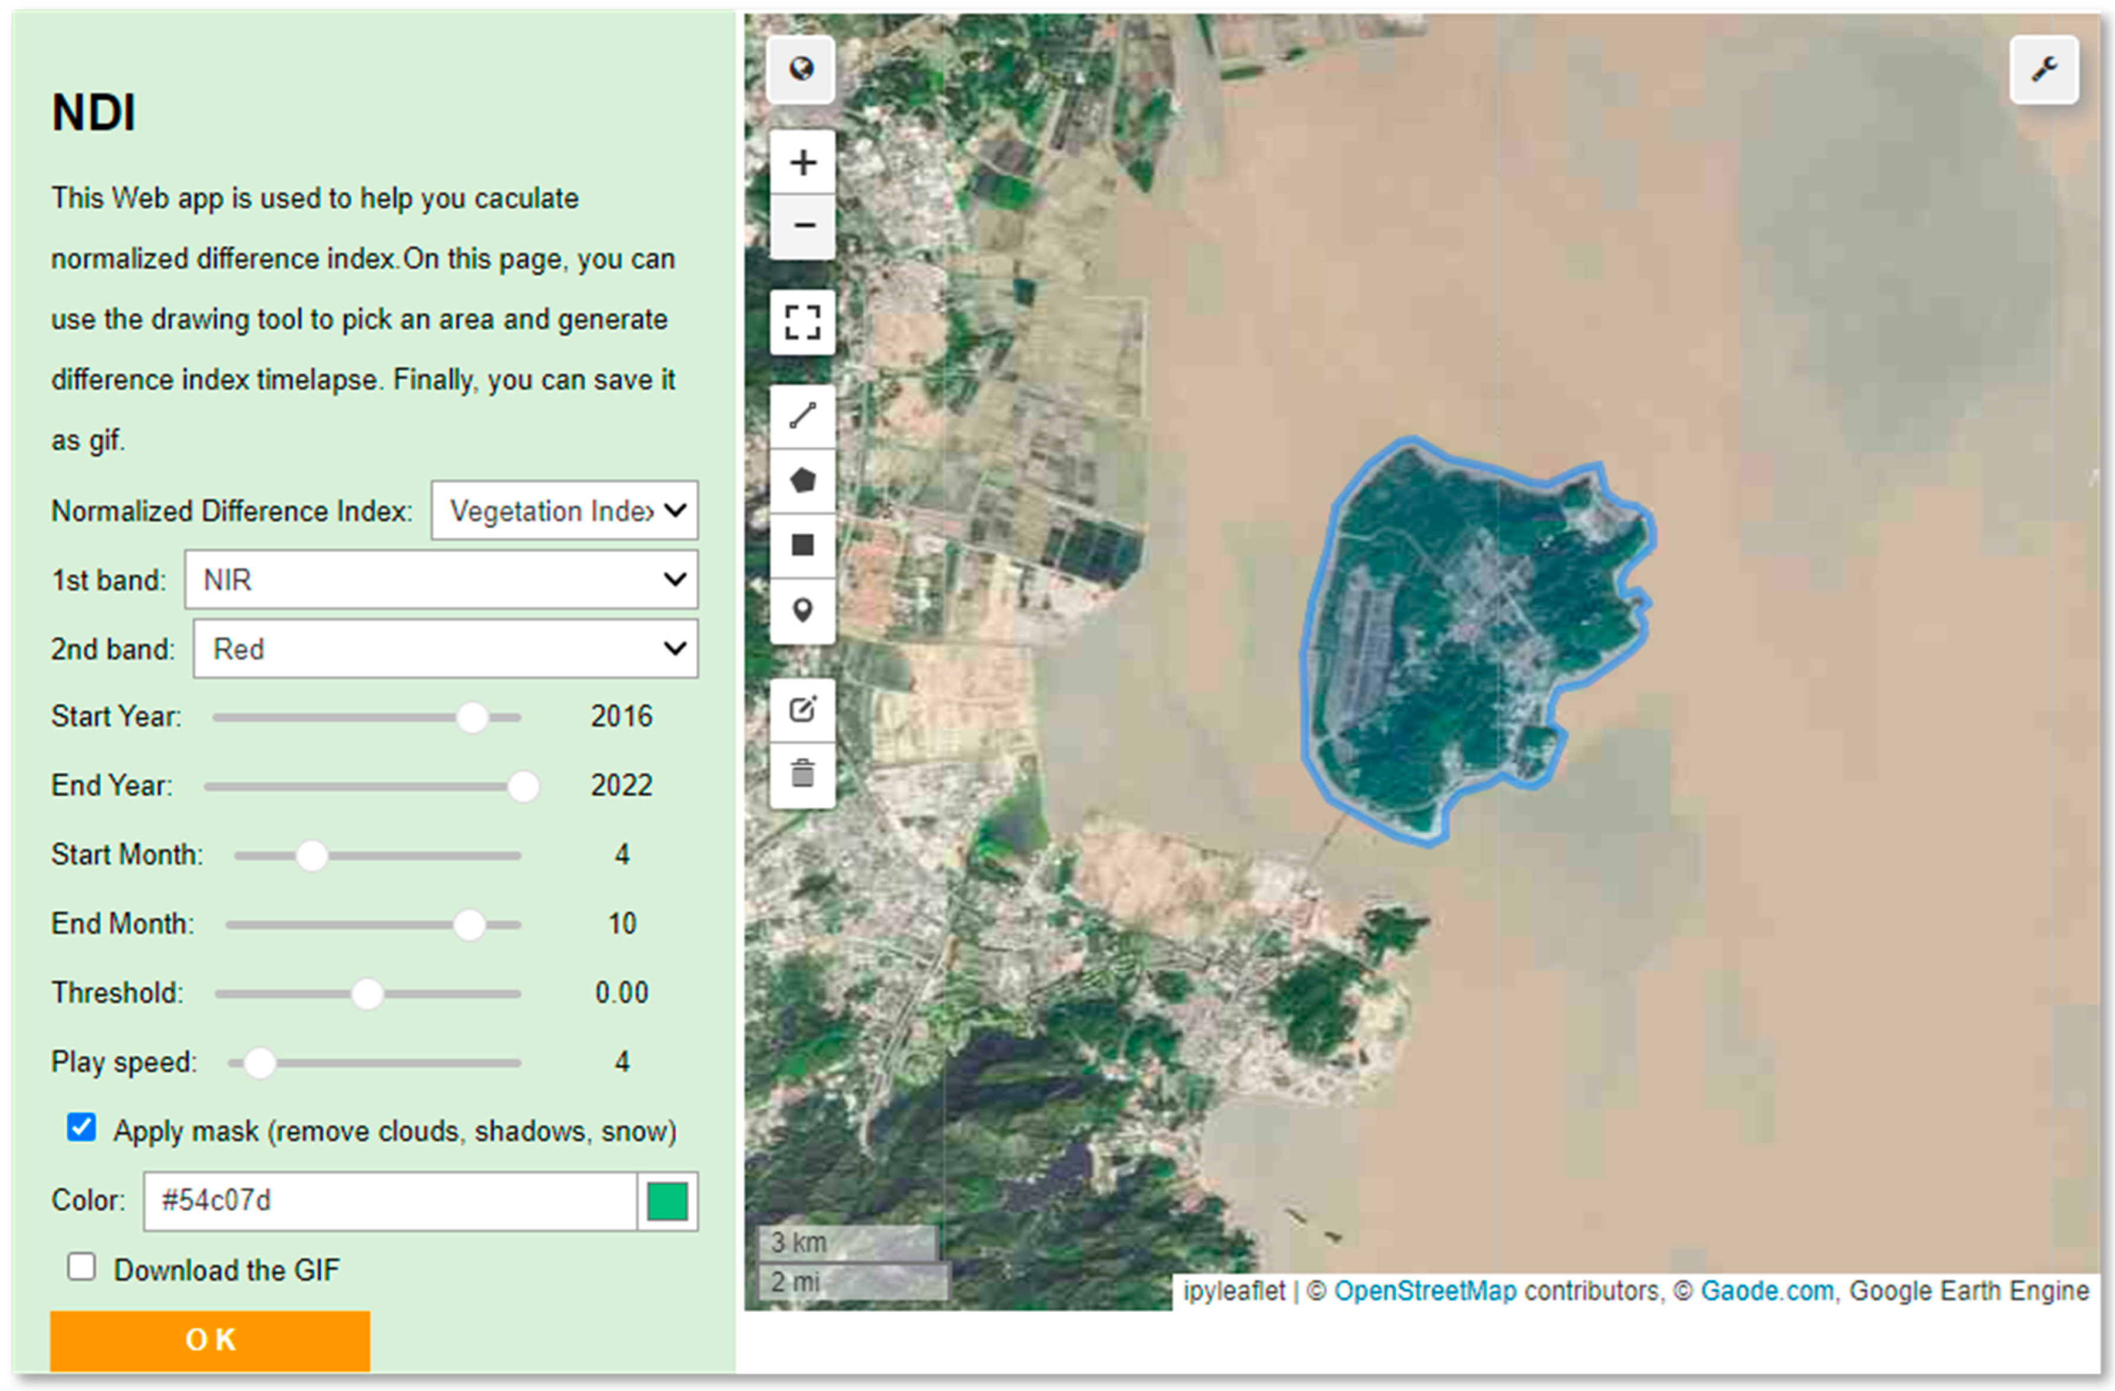Open the Normalized Difference Index dropdown
This screenshot has width=2115, height=1391.
[564, 510]
